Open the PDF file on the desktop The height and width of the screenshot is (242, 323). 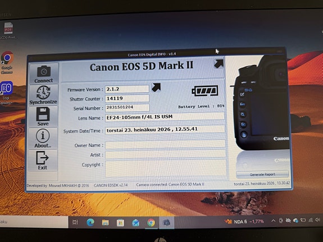[8, 31]
